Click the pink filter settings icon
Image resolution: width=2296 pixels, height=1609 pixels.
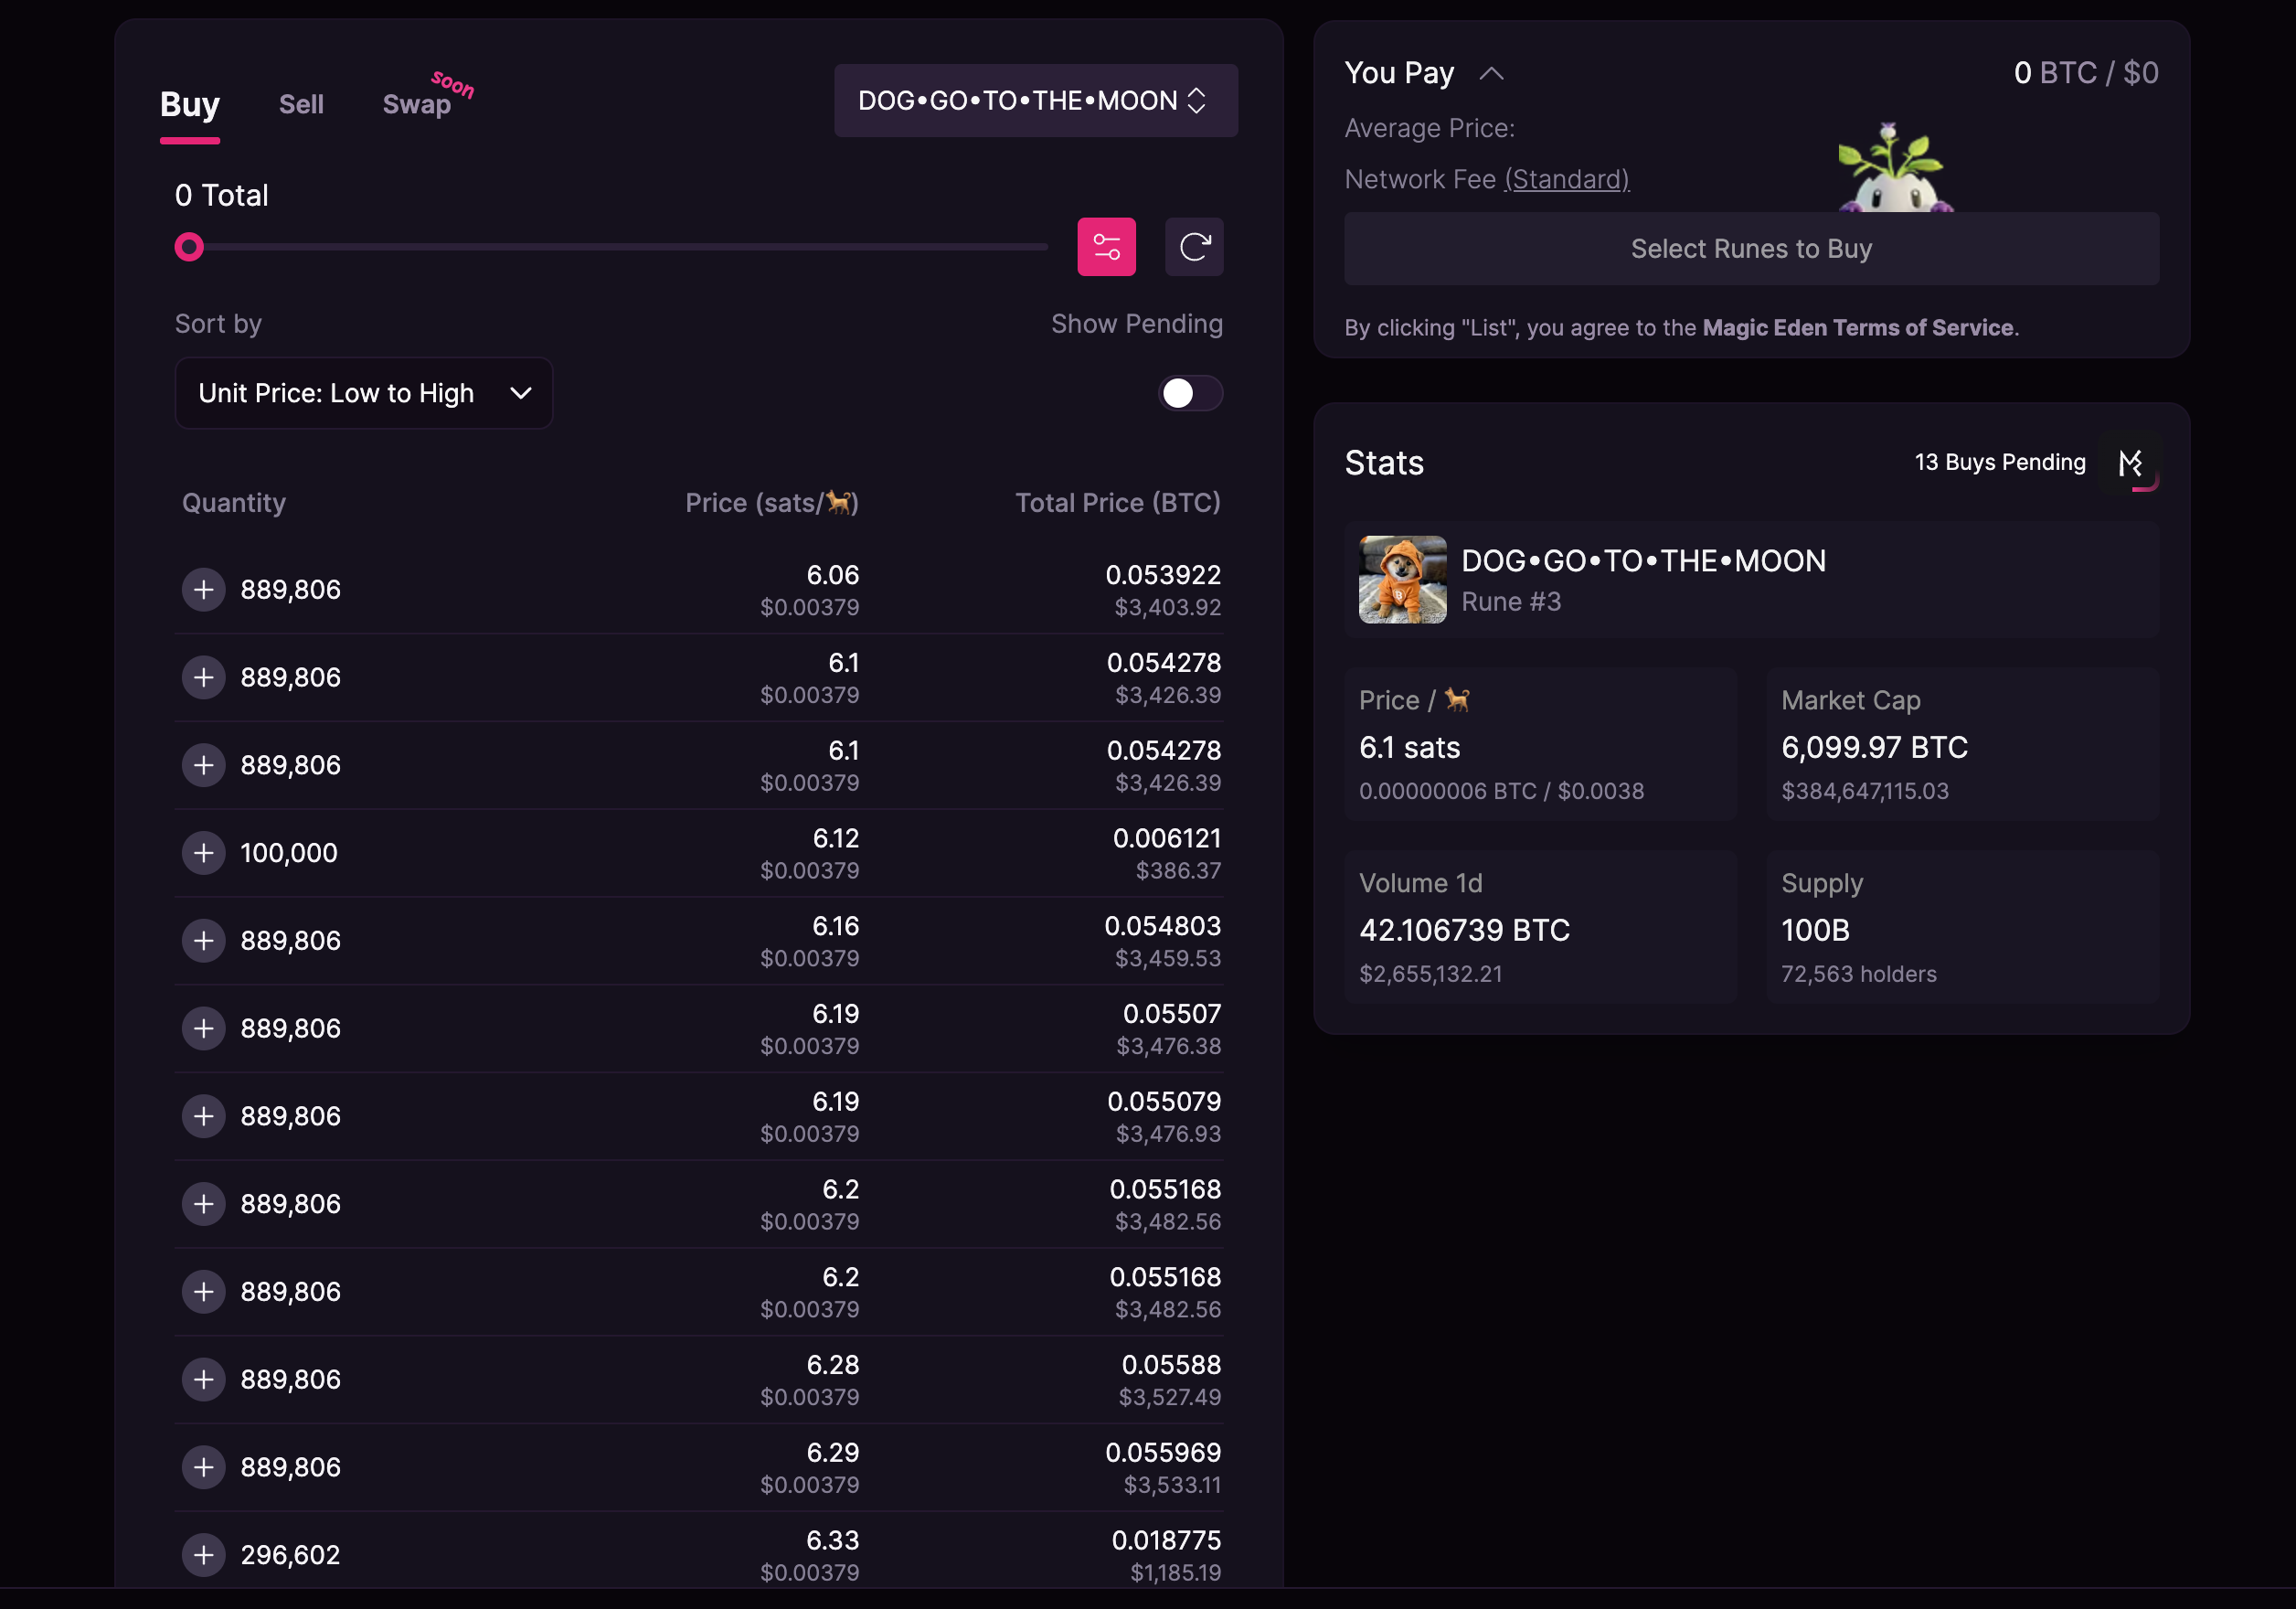tap(1106, 246)
